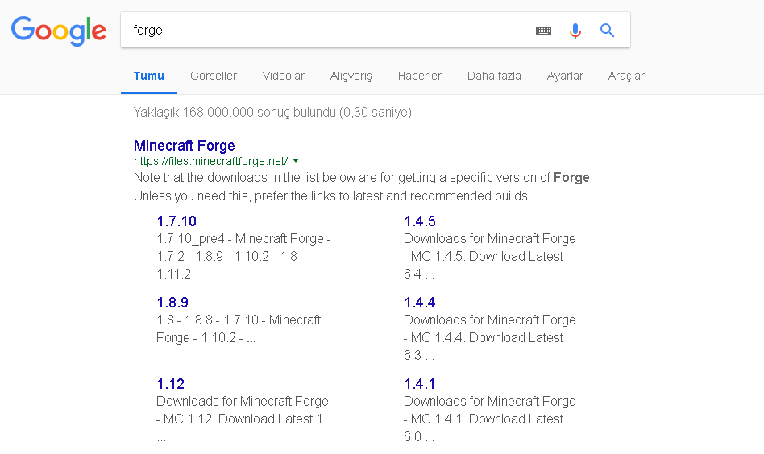Open the Minecraft Forge result title
This screenshot has height=454, width=764.
point(185,146)
